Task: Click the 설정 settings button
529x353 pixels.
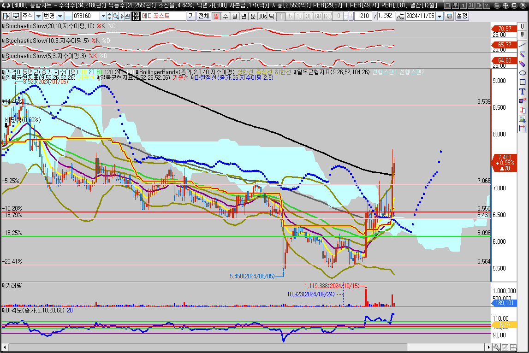Action: pos(462,16)
